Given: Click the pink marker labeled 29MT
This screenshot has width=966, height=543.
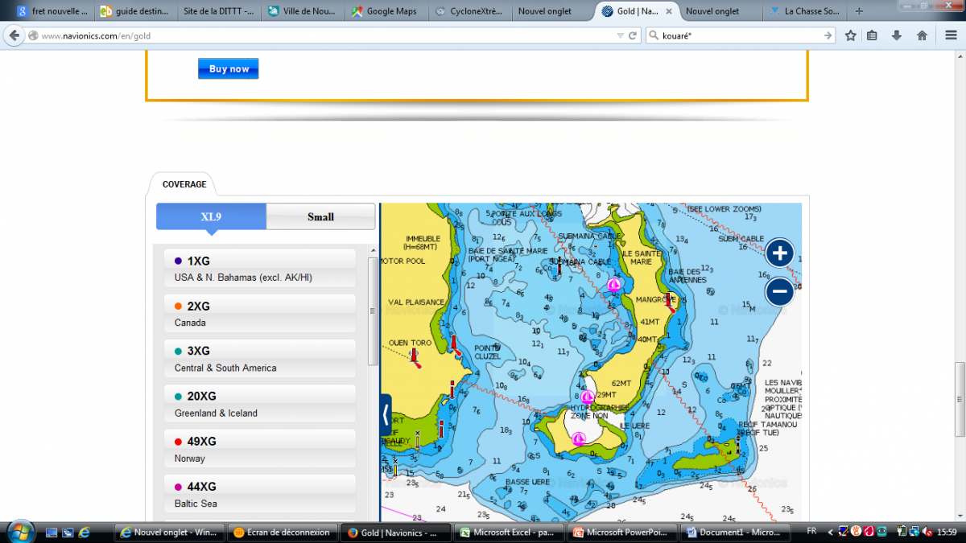Looking at the screenshot, I should [x=588, y=397].
